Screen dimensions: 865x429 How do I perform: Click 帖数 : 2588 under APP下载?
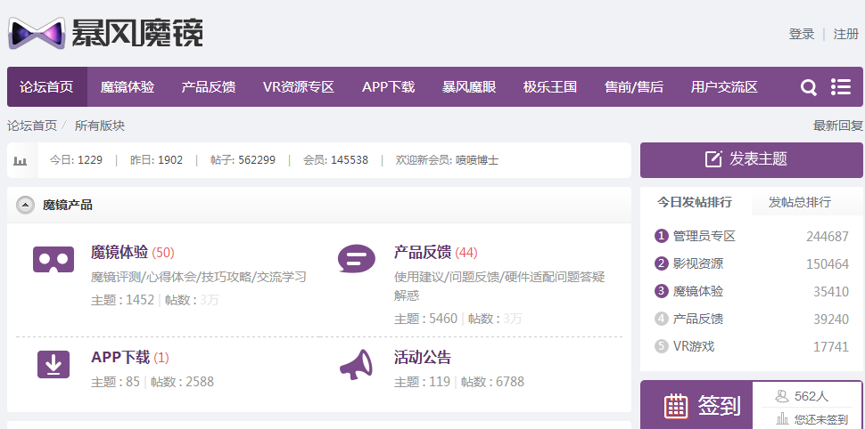pos(182,382)
